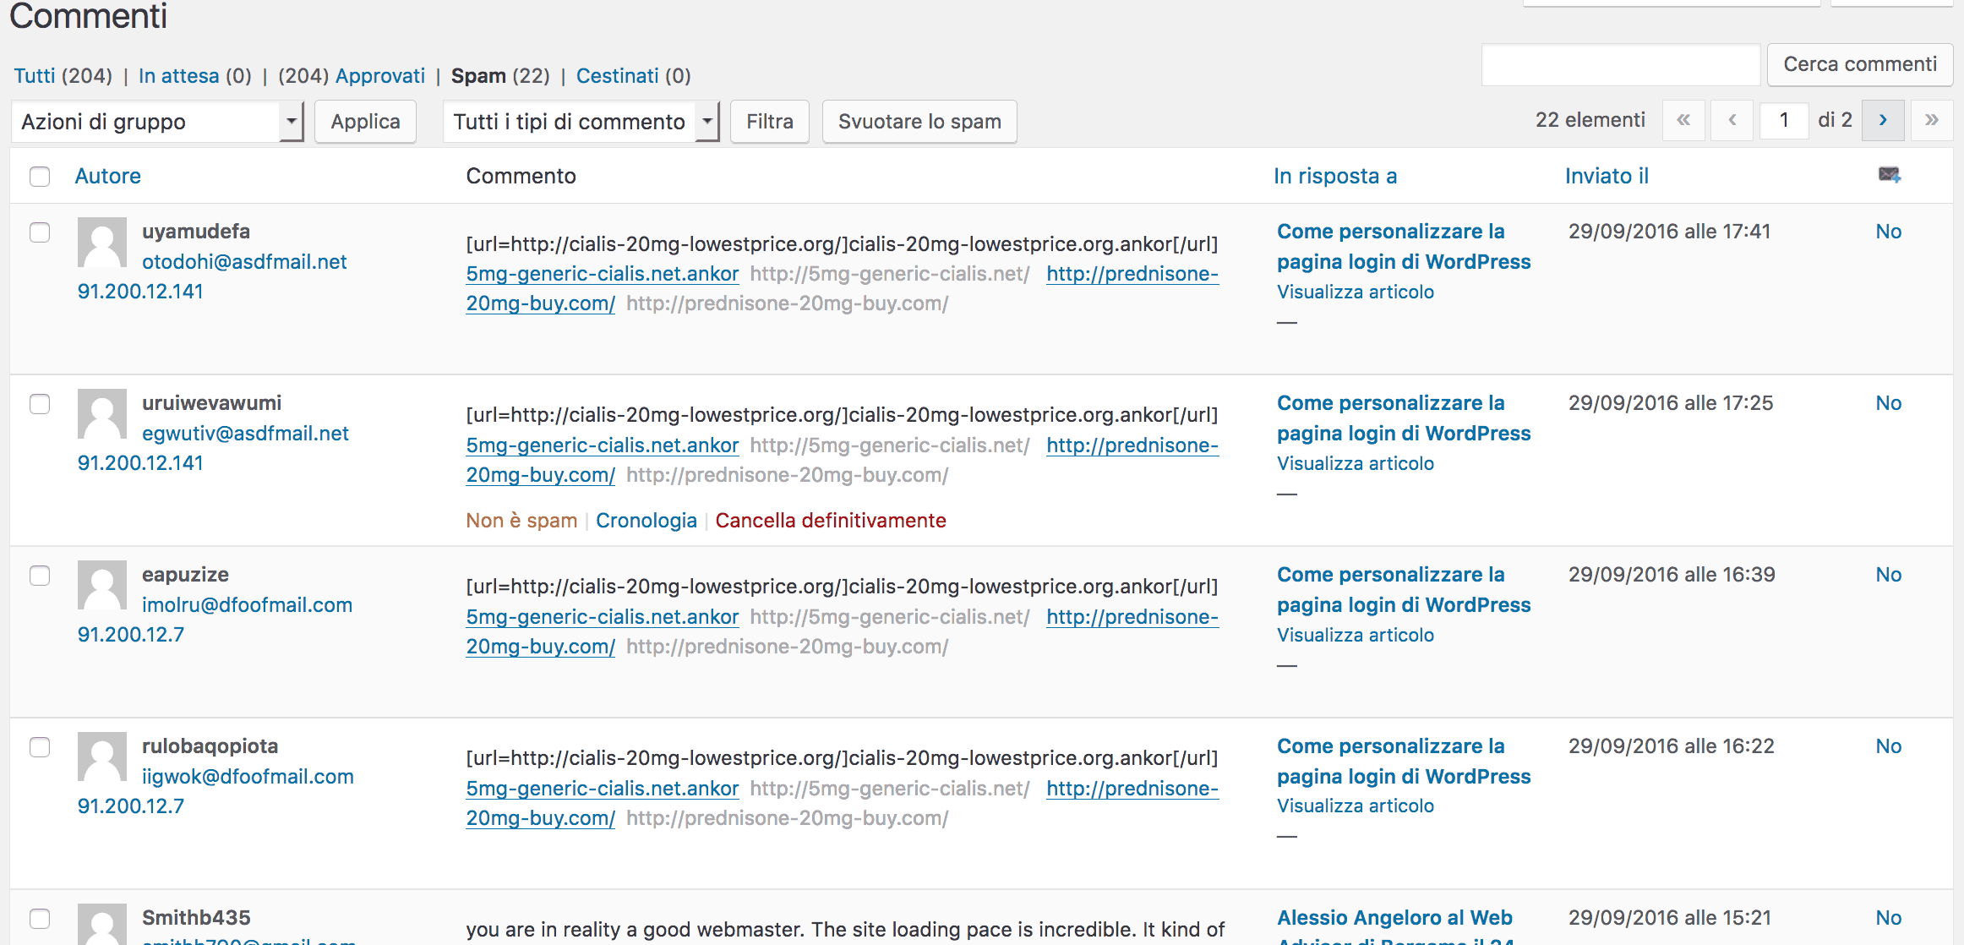Jump to first page double arrow
The image size is (1964, 945).
[1683, 120]
